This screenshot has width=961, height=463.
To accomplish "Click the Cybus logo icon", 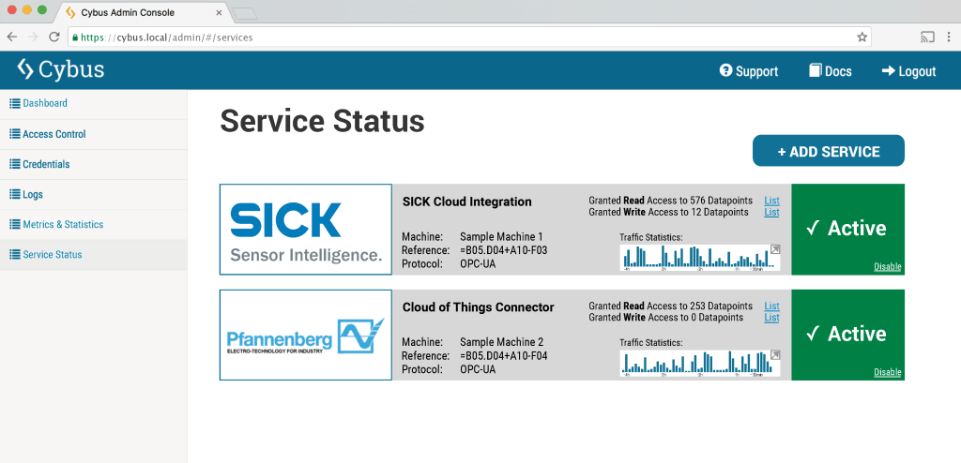I will point(25,69).
